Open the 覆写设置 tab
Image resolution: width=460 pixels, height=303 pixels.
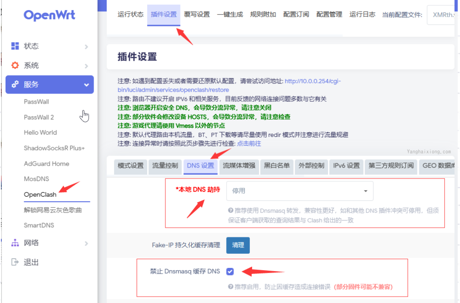(197, 14)
